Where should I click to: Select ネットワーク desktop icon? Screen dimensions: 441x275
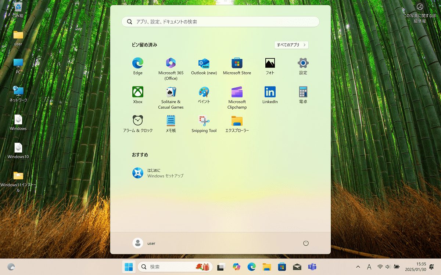[x=18, y=94]
